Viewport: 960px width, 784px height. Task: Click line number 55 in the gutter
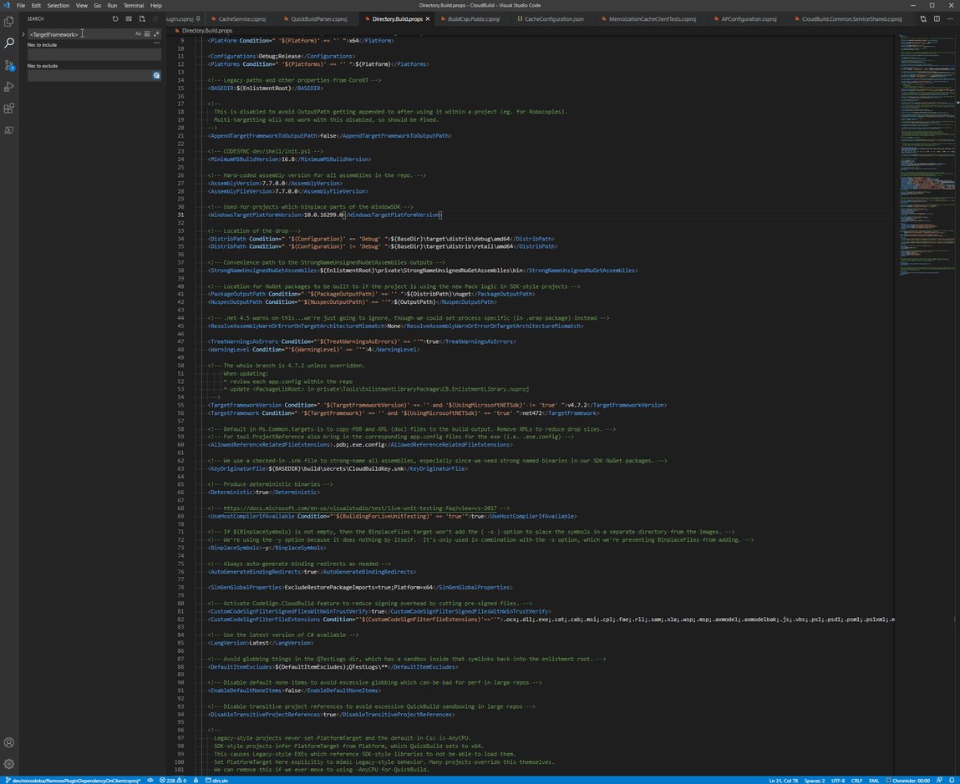pos(180,405)
